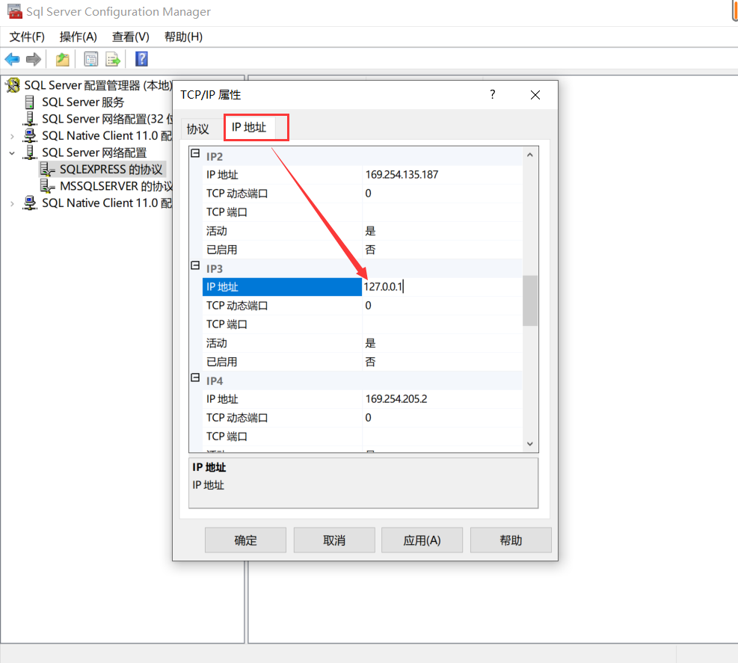Select highlighted IP3 IP 地址 label
Image resolution: width=738 pixels, height=663 pixels.
coord(282,287)
